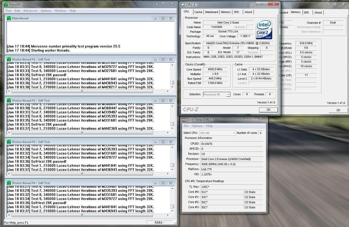
Task: Switch to the Cache tab in CPU-Z
Action: pyautogui.click(x=198, y=12)
